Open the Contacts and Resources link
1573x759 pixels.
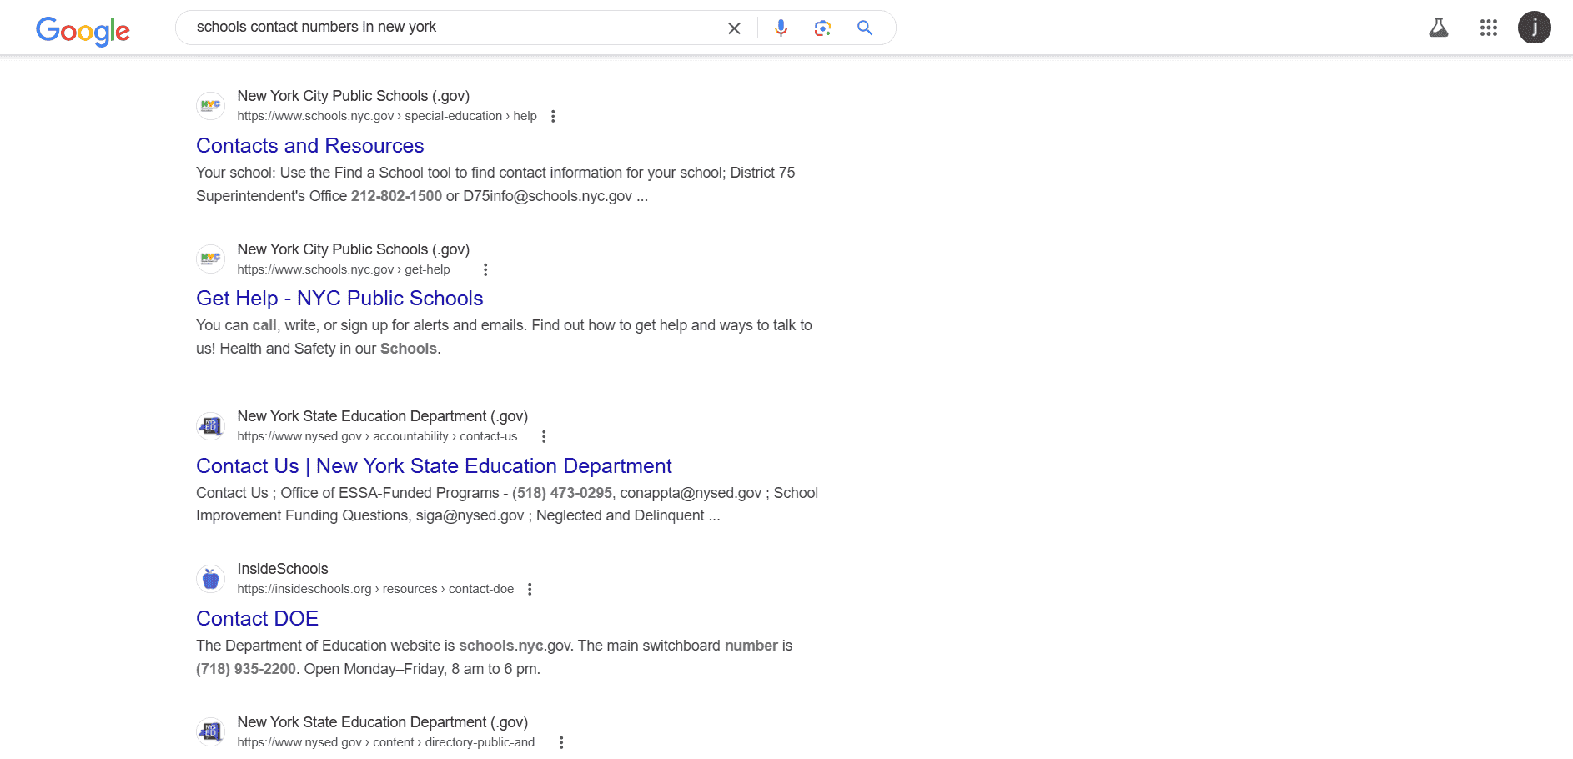click(x=309, y=145)
